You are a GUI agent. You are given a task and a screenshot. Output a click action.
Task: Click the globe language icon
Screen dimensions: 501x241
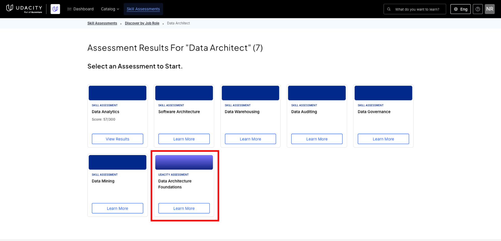click(x=456, y=9)
